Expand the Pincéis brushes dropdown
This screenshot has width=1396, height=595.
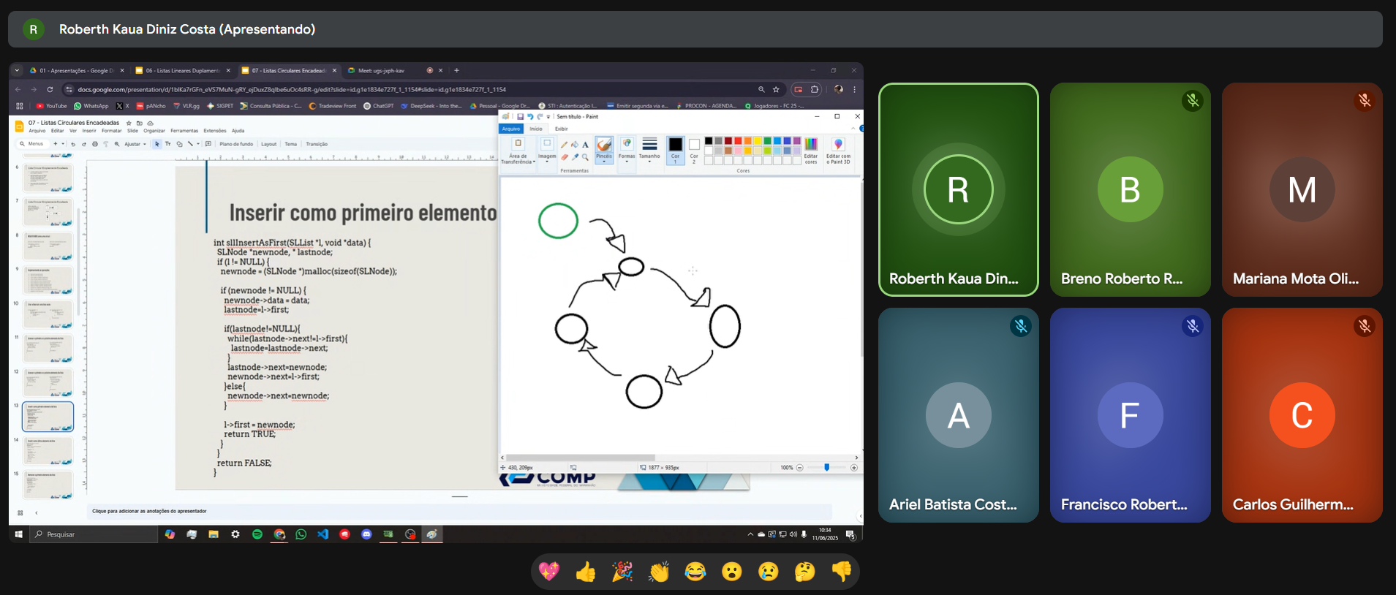604,160
